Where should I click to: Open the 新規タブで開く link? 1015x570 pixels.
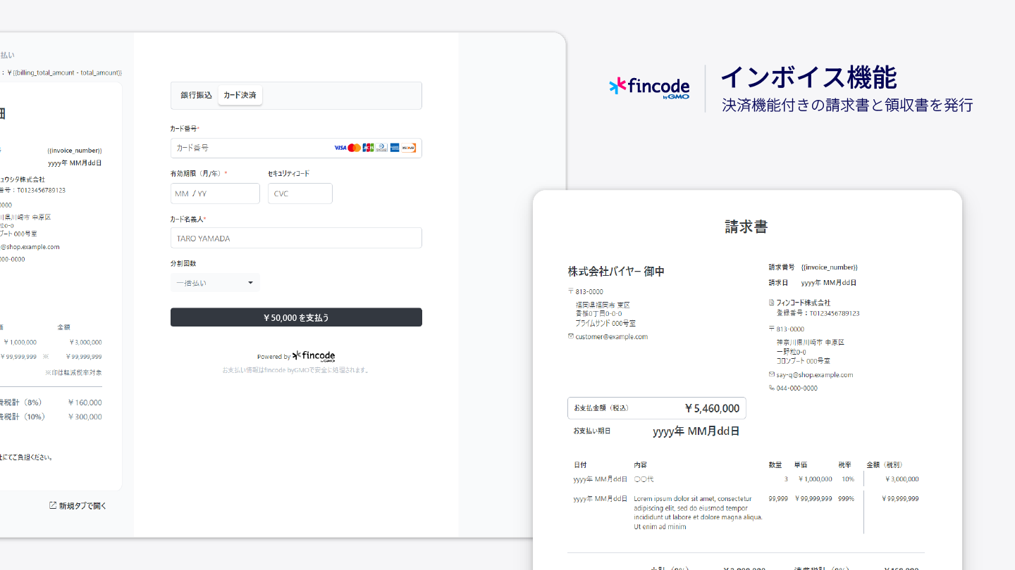pos(82,505)
